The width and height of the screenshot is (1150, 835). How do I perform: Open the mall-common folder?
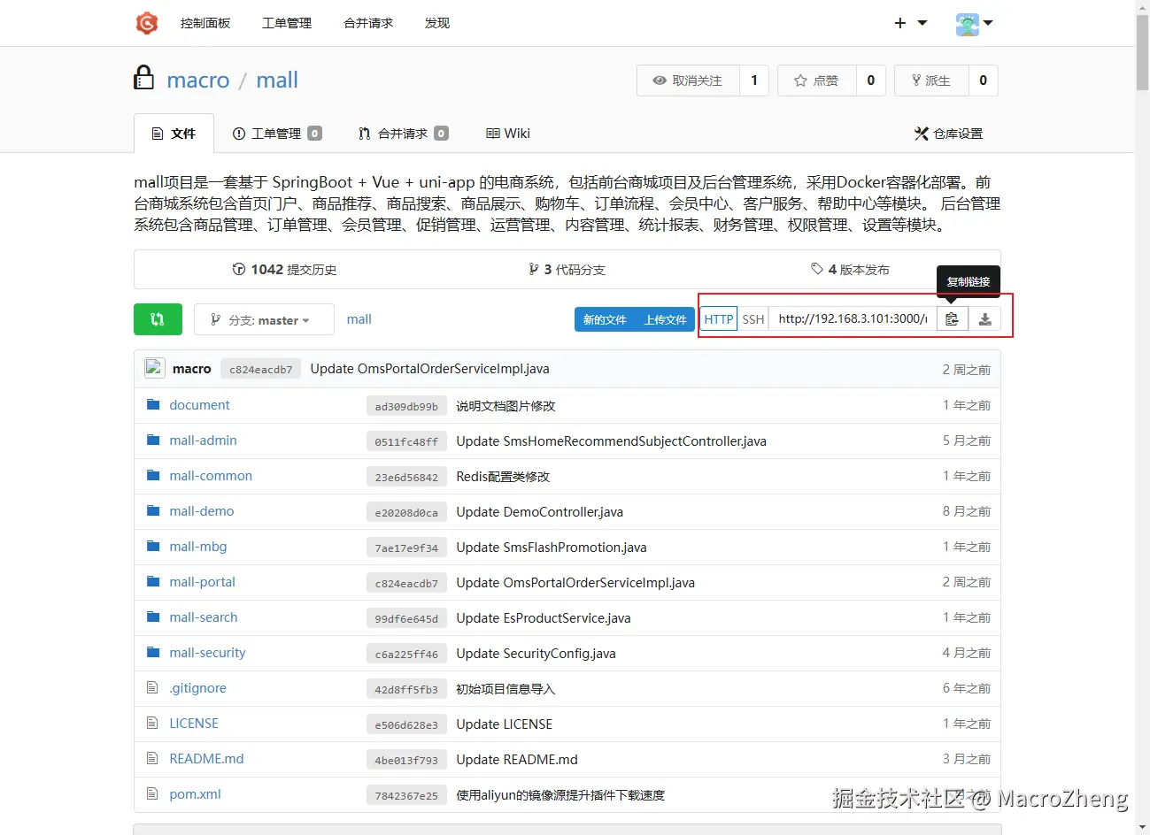click(211, 476)
